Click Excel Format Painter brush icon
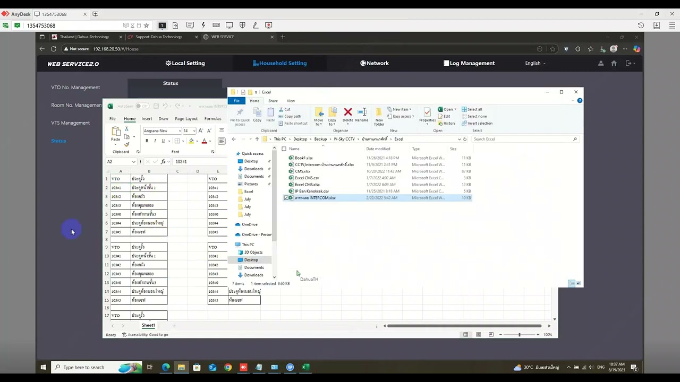This screenshot has height=382, width=680. [126, 144]
